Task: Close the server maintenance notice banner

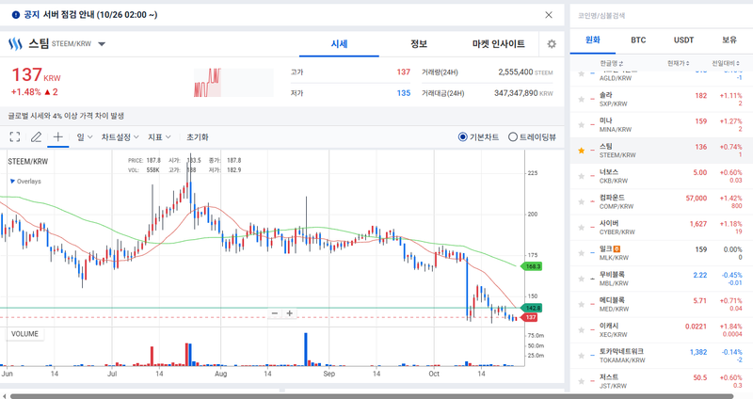Action: click(x=550, y=15)
